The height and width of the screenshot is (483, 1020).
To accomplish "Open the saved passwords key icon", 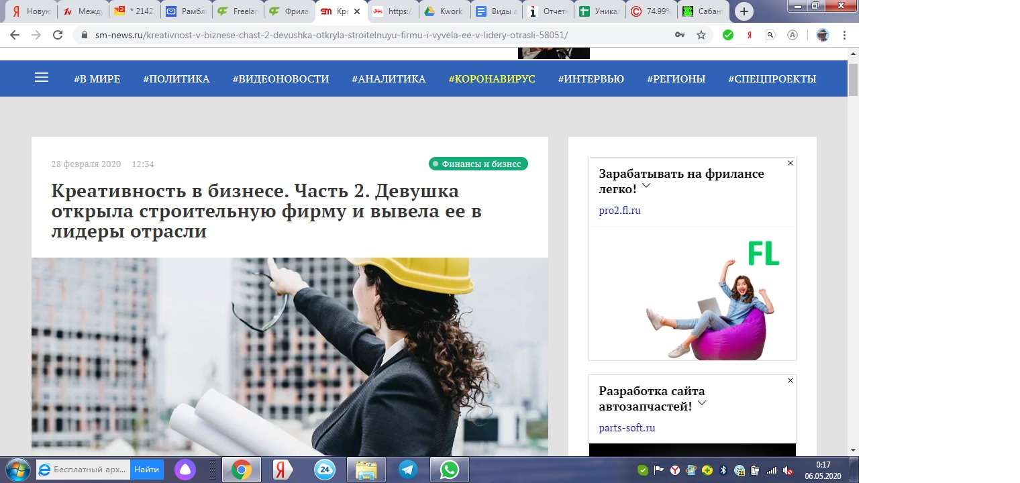I will click(x=680, y=35).
